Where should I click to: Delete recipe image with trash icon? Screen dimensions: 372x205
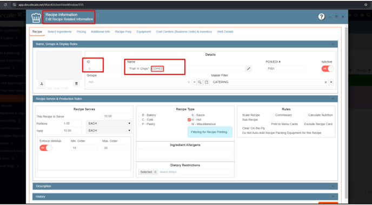click(76, 84)
